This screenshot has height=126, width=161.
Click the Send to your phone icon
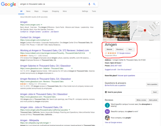click(x=106, y=92)
